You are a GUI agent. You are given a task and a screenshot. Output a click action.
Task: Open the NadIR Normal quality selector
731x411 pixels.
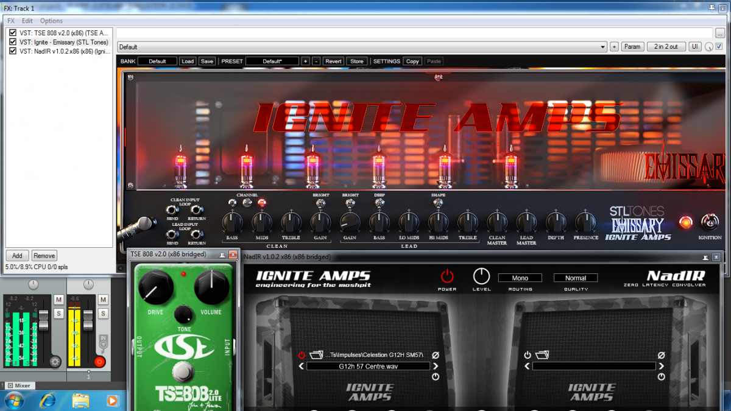coord(575,278)
